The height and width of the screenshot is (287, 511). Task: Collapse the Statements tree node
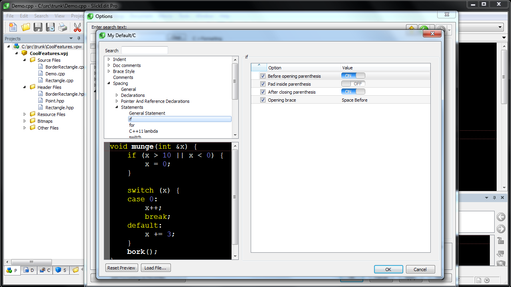pyautogui.click(x=117, y=107)
